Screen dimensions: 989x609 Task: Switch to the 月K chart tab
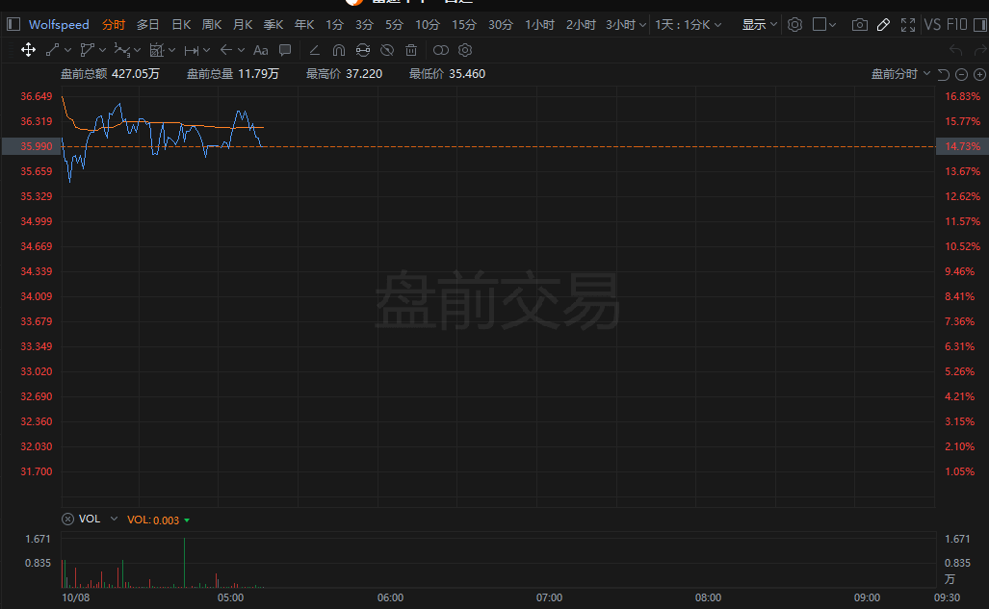coord(243,25)
